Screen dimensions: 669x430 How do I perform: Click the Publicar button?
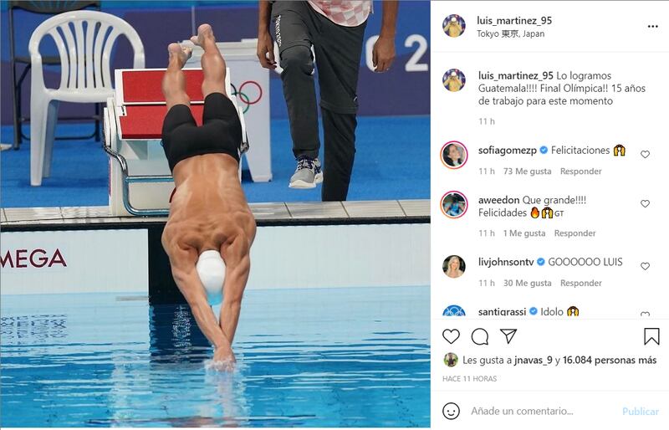coord(640,412)
